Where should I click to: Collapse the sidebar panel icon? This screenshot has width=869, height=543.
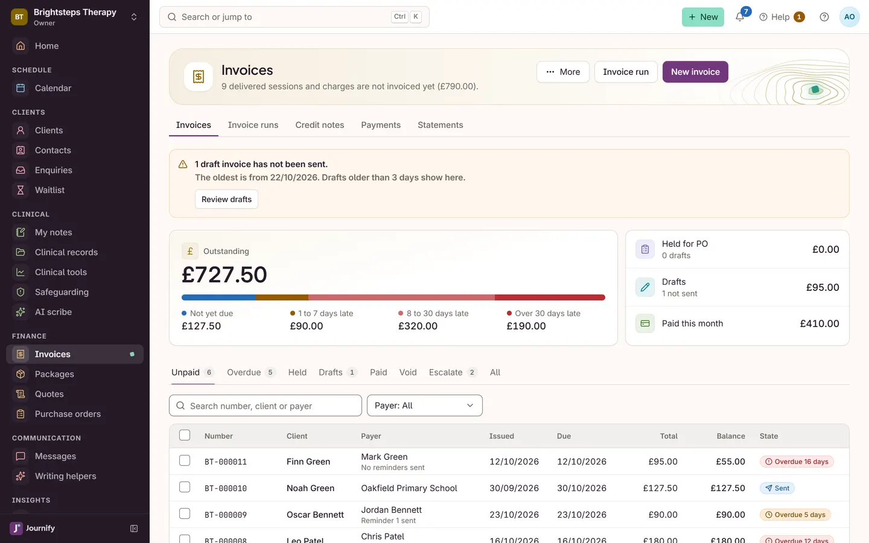(134, 529)
